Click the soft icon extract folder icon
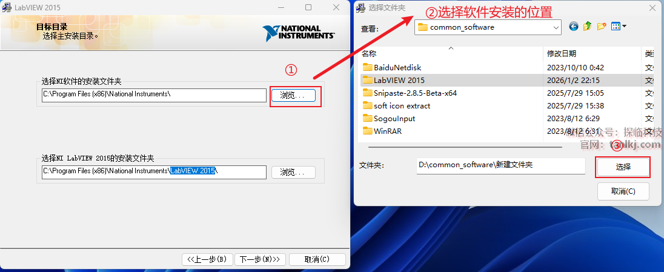 coord(367,105)
